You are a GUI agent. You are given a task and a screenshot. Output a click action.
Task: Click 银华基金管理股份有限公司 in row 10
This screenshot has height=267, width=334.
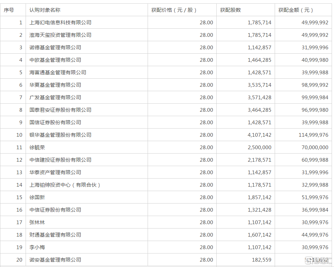click(60, 135)
